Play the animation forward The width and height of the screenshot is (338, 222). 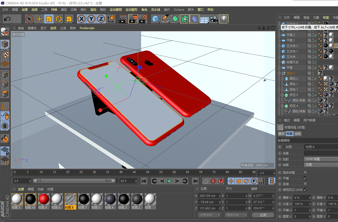point(170,181)
